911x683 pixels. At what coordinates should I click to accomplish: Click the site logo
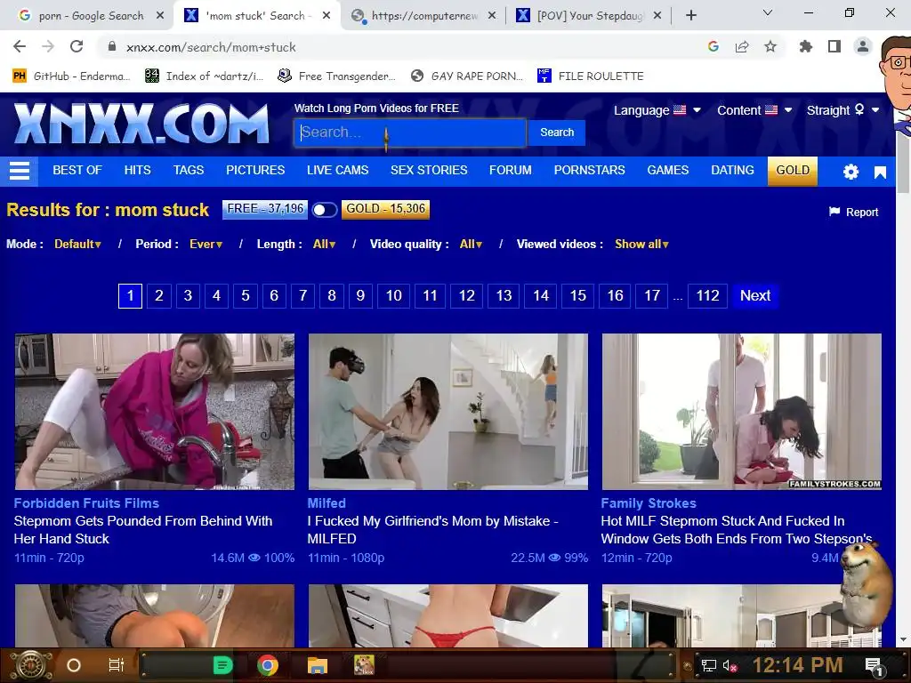tap(141, 124)
